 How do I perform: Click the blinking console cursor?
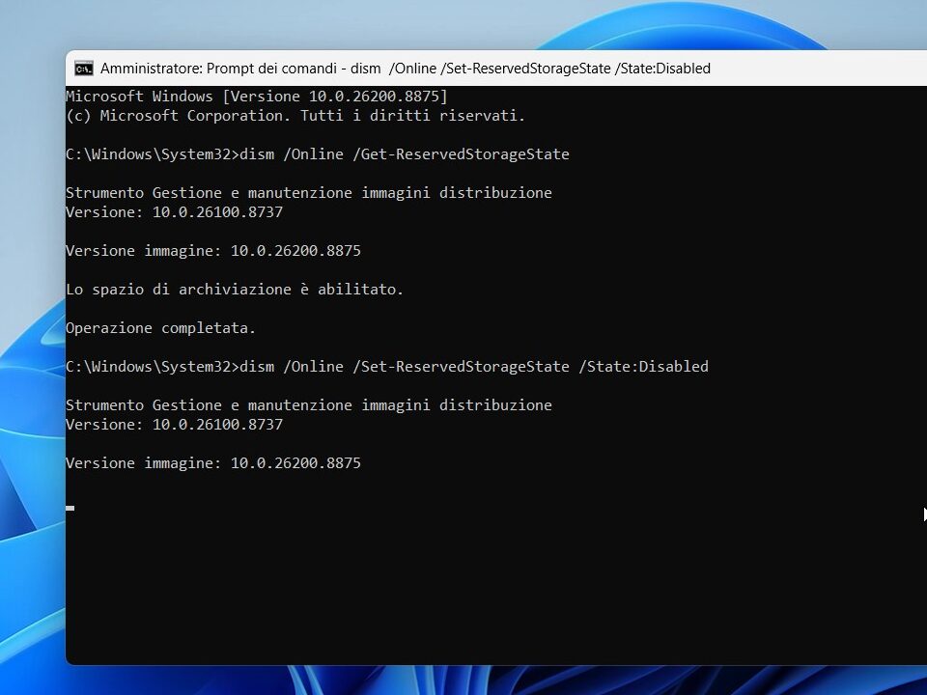point(70,508)
